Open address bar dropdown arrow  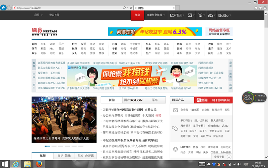tap(128, 8)
